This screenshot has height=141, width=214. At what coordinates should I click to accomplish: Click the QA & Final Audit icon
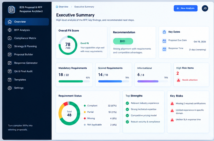[10, 71]
